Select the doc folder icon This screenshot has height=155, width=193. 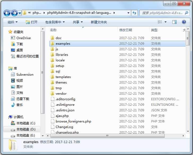[x=52, y=38]
